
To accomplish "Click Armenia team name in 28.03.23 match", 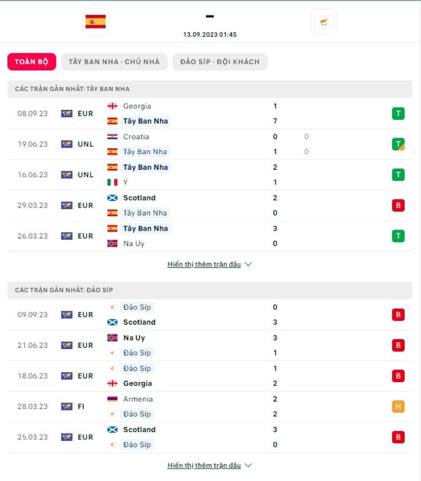I will 138,399.
